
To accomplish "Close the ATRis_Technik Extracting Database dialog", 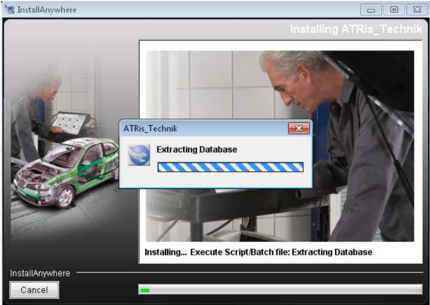I will click(x=299, y=128).
